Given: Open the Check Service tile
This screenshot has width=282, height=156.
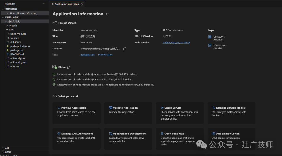Looking at the screenshot, I should tap(180, 113).
